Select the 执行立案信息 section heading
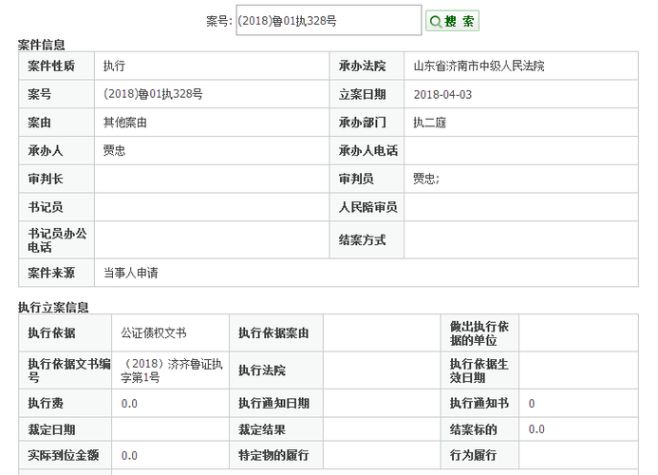This screenshot has width=658, height=475. pyautogui.click(x=53, y=307)
